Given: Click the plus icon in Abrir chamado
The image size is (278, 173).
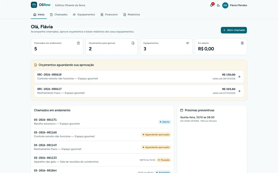Looking at the screenshot, I should point(224,30).
